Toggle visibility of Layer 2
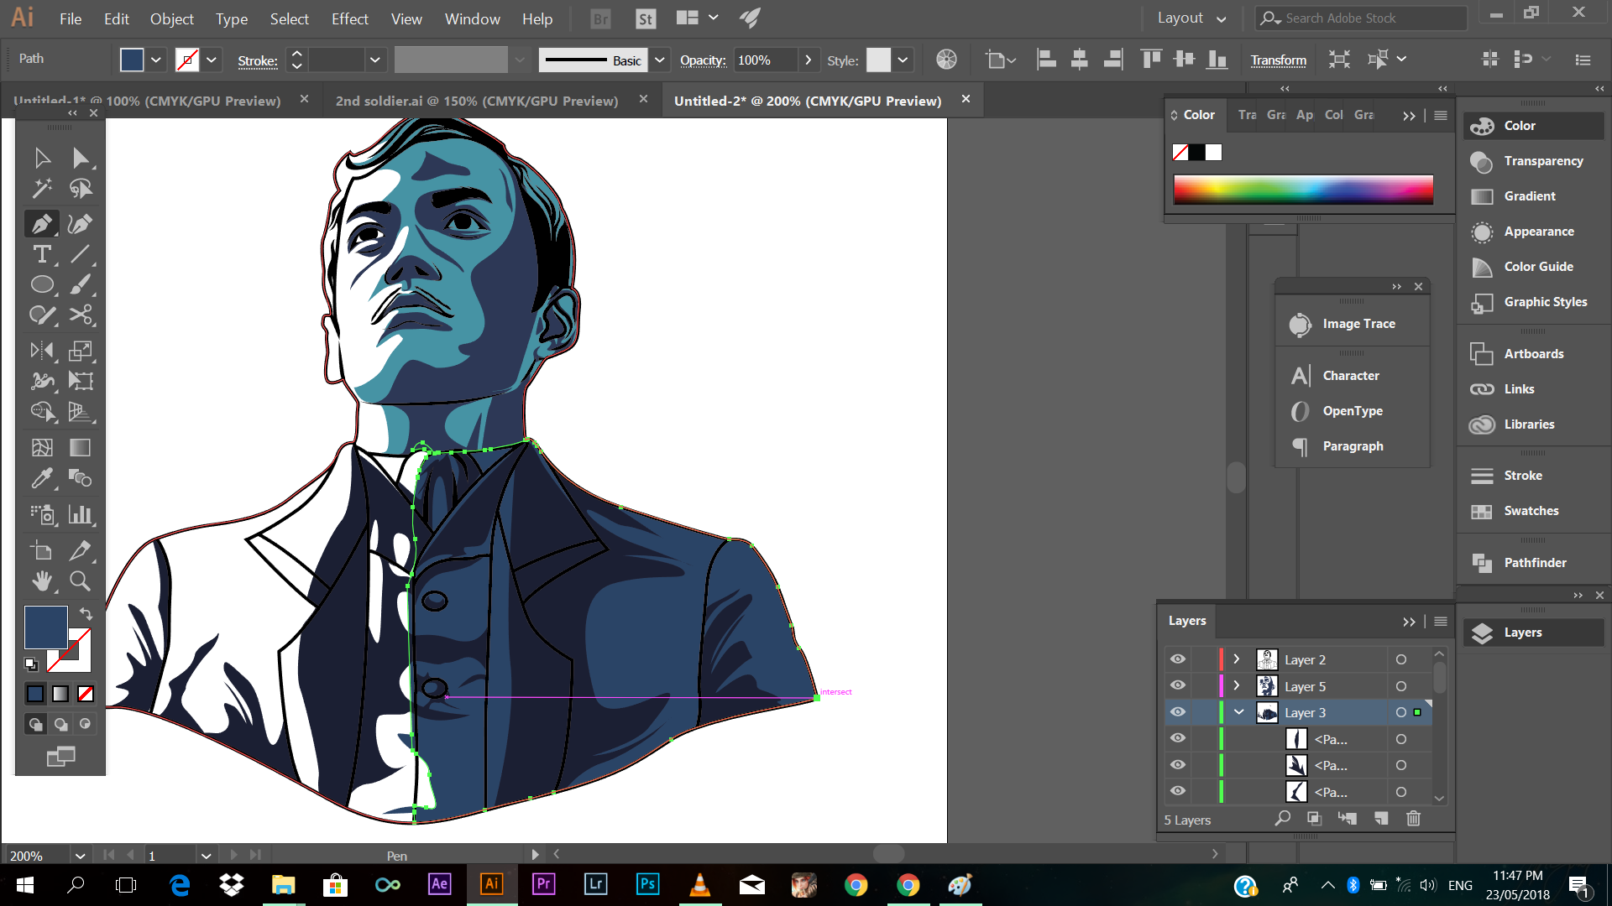Viewport: 1612px width, 906px height. click(x=1178, y=659)
